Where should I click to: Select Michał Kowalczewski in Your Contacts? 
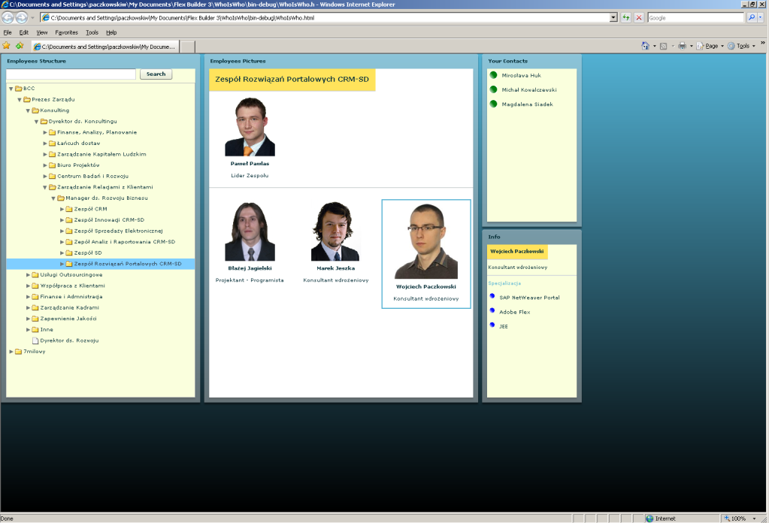[x=528, y=89]
